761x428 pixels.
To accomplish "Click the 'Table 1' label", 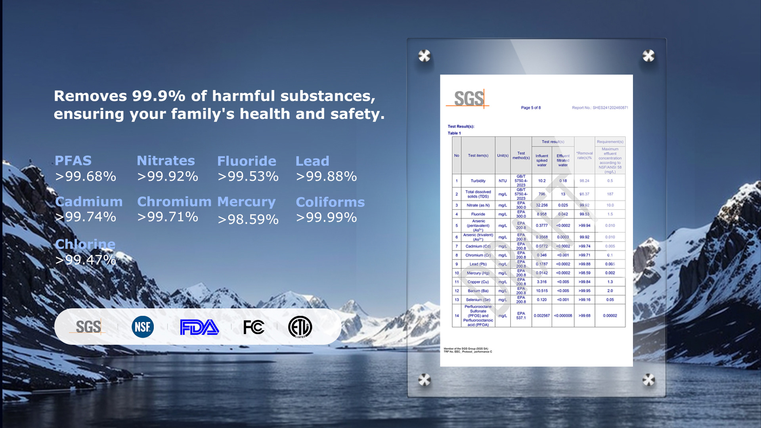I will tap(454, 134).
